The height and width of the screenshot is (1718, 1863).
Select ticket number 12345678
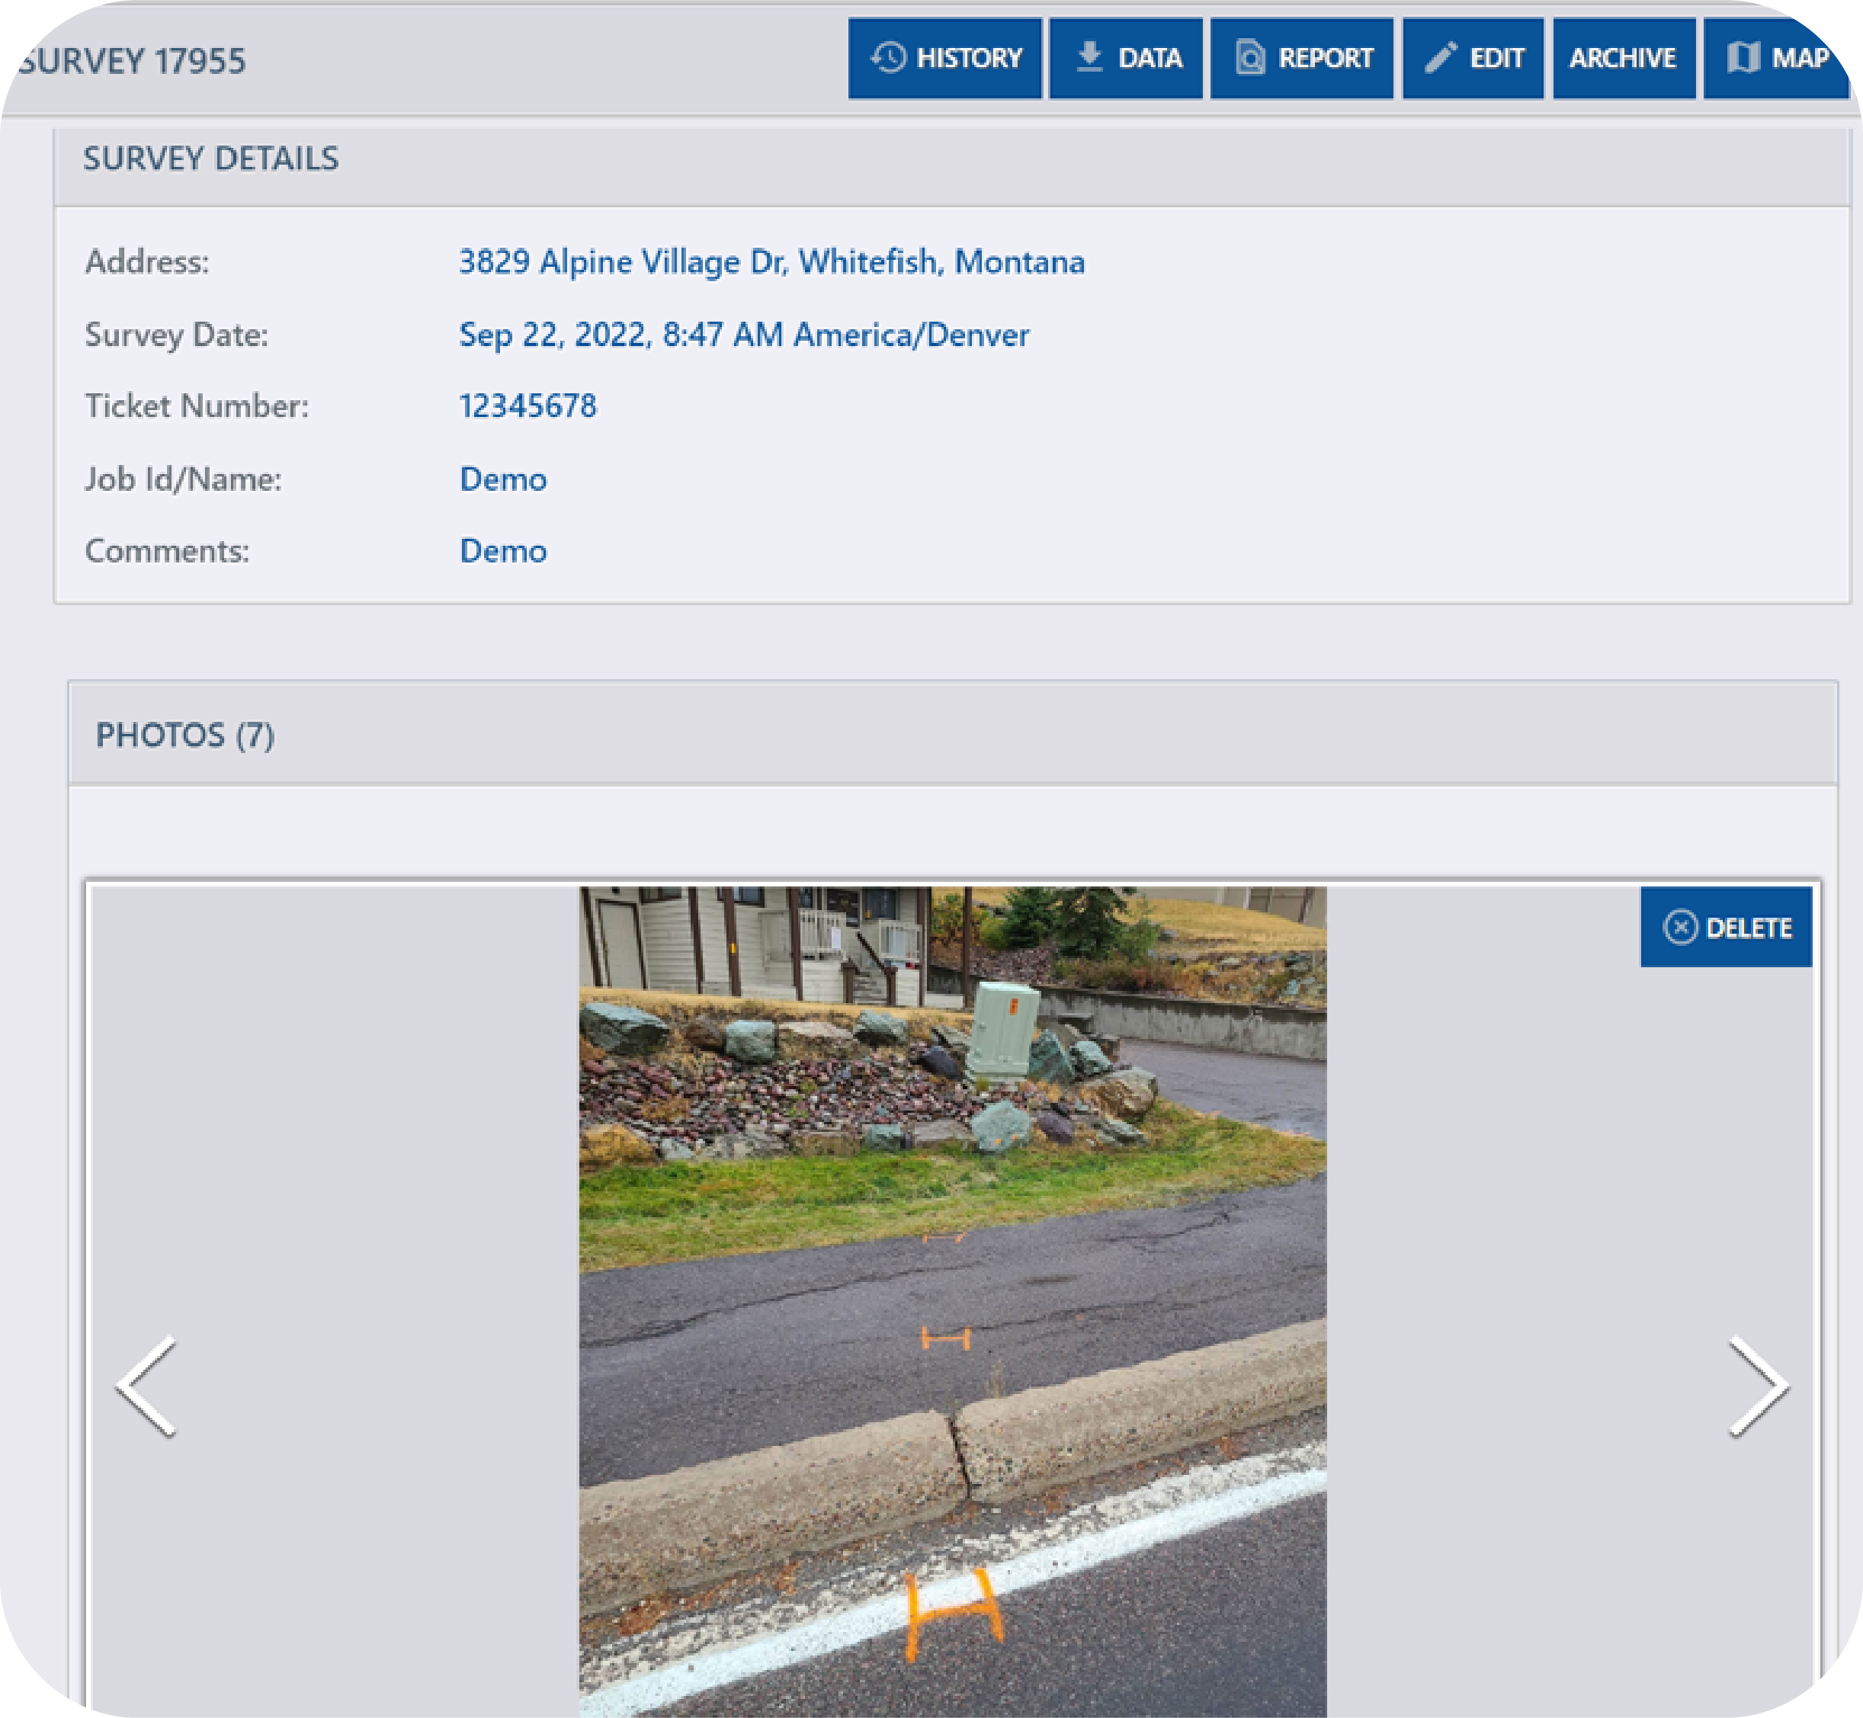tap(528, 405)
